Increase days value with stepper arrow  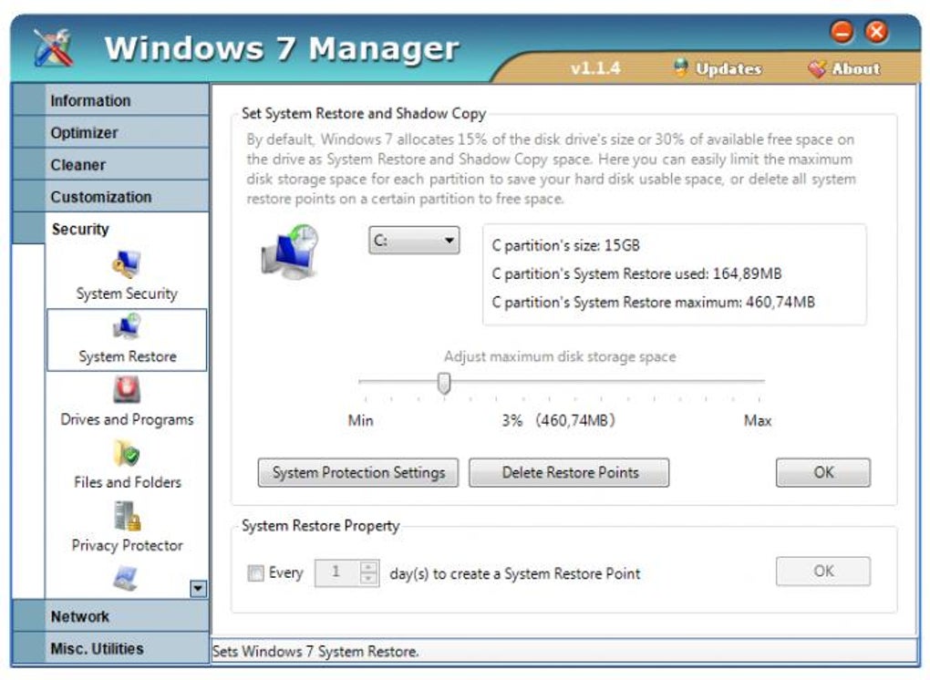click(369, 567)
